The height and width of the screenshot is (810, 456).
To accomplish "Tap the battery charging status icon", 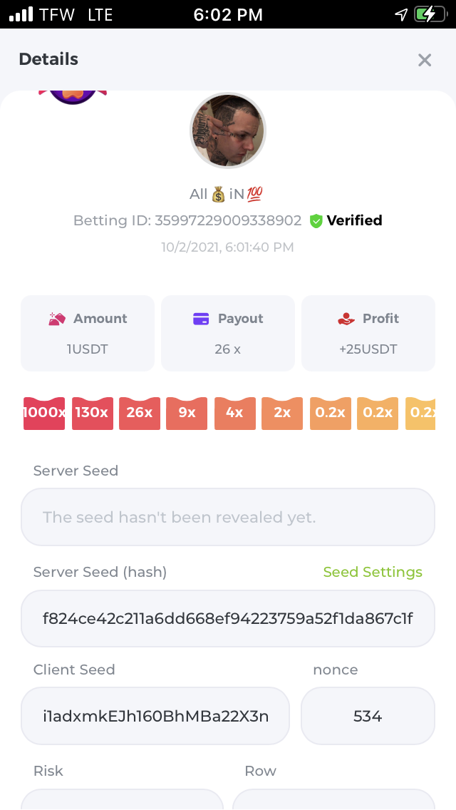I will point(430,14).
